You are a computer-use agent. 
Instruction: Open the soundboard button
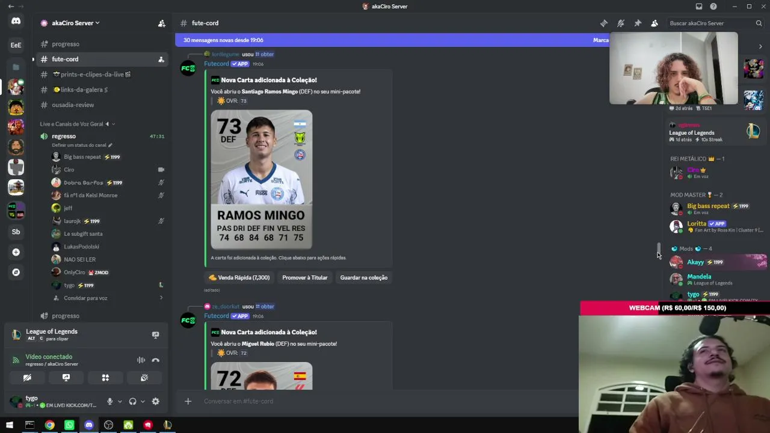pyautogui.click(x=144, y=378)
